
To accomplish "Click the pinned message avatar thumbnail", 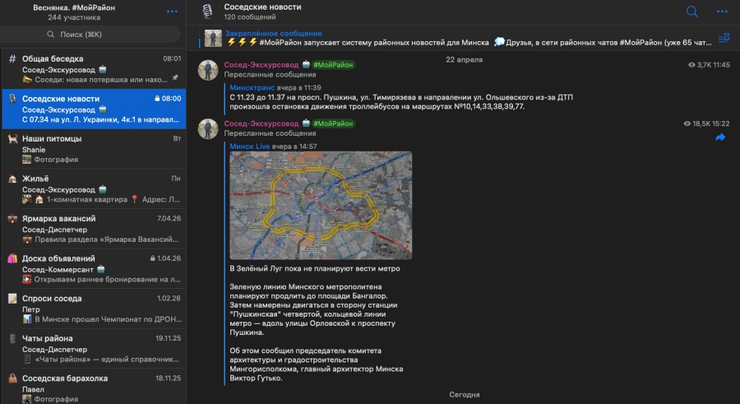I will [x=213, y=38].
